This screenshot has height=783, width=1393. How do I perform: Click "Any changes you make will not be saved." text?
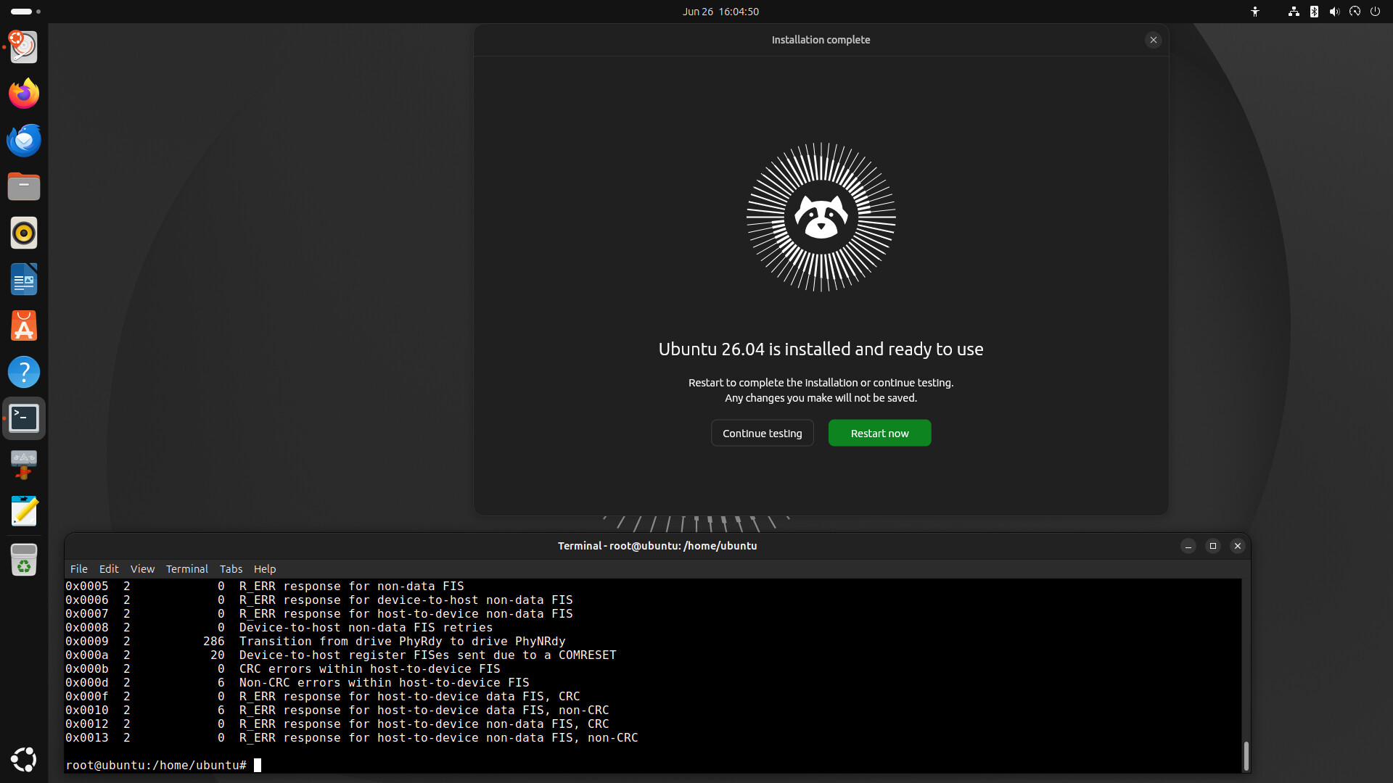[x=821, y=398]
